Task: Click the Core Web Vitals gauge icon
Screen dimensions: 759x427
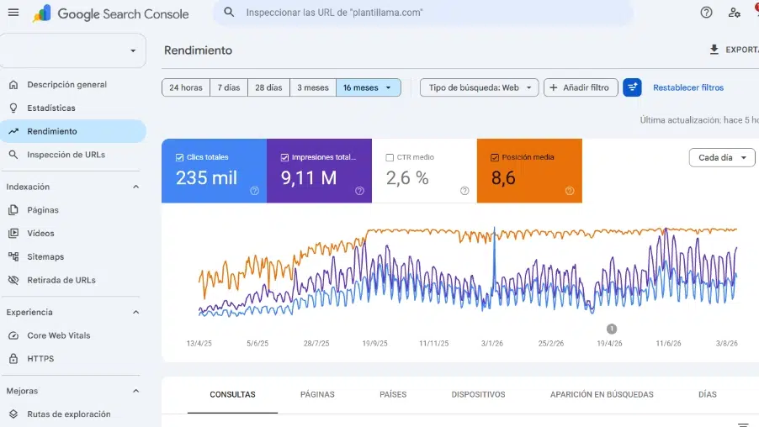Action: [x=13, y=335]
